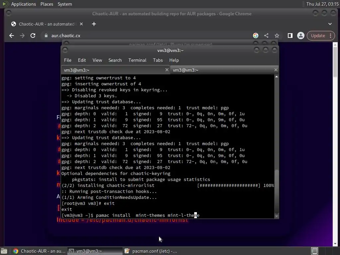Click the terminal scrollbar up arrow
This screenshot has width=340, height=255.
(277, 77)
